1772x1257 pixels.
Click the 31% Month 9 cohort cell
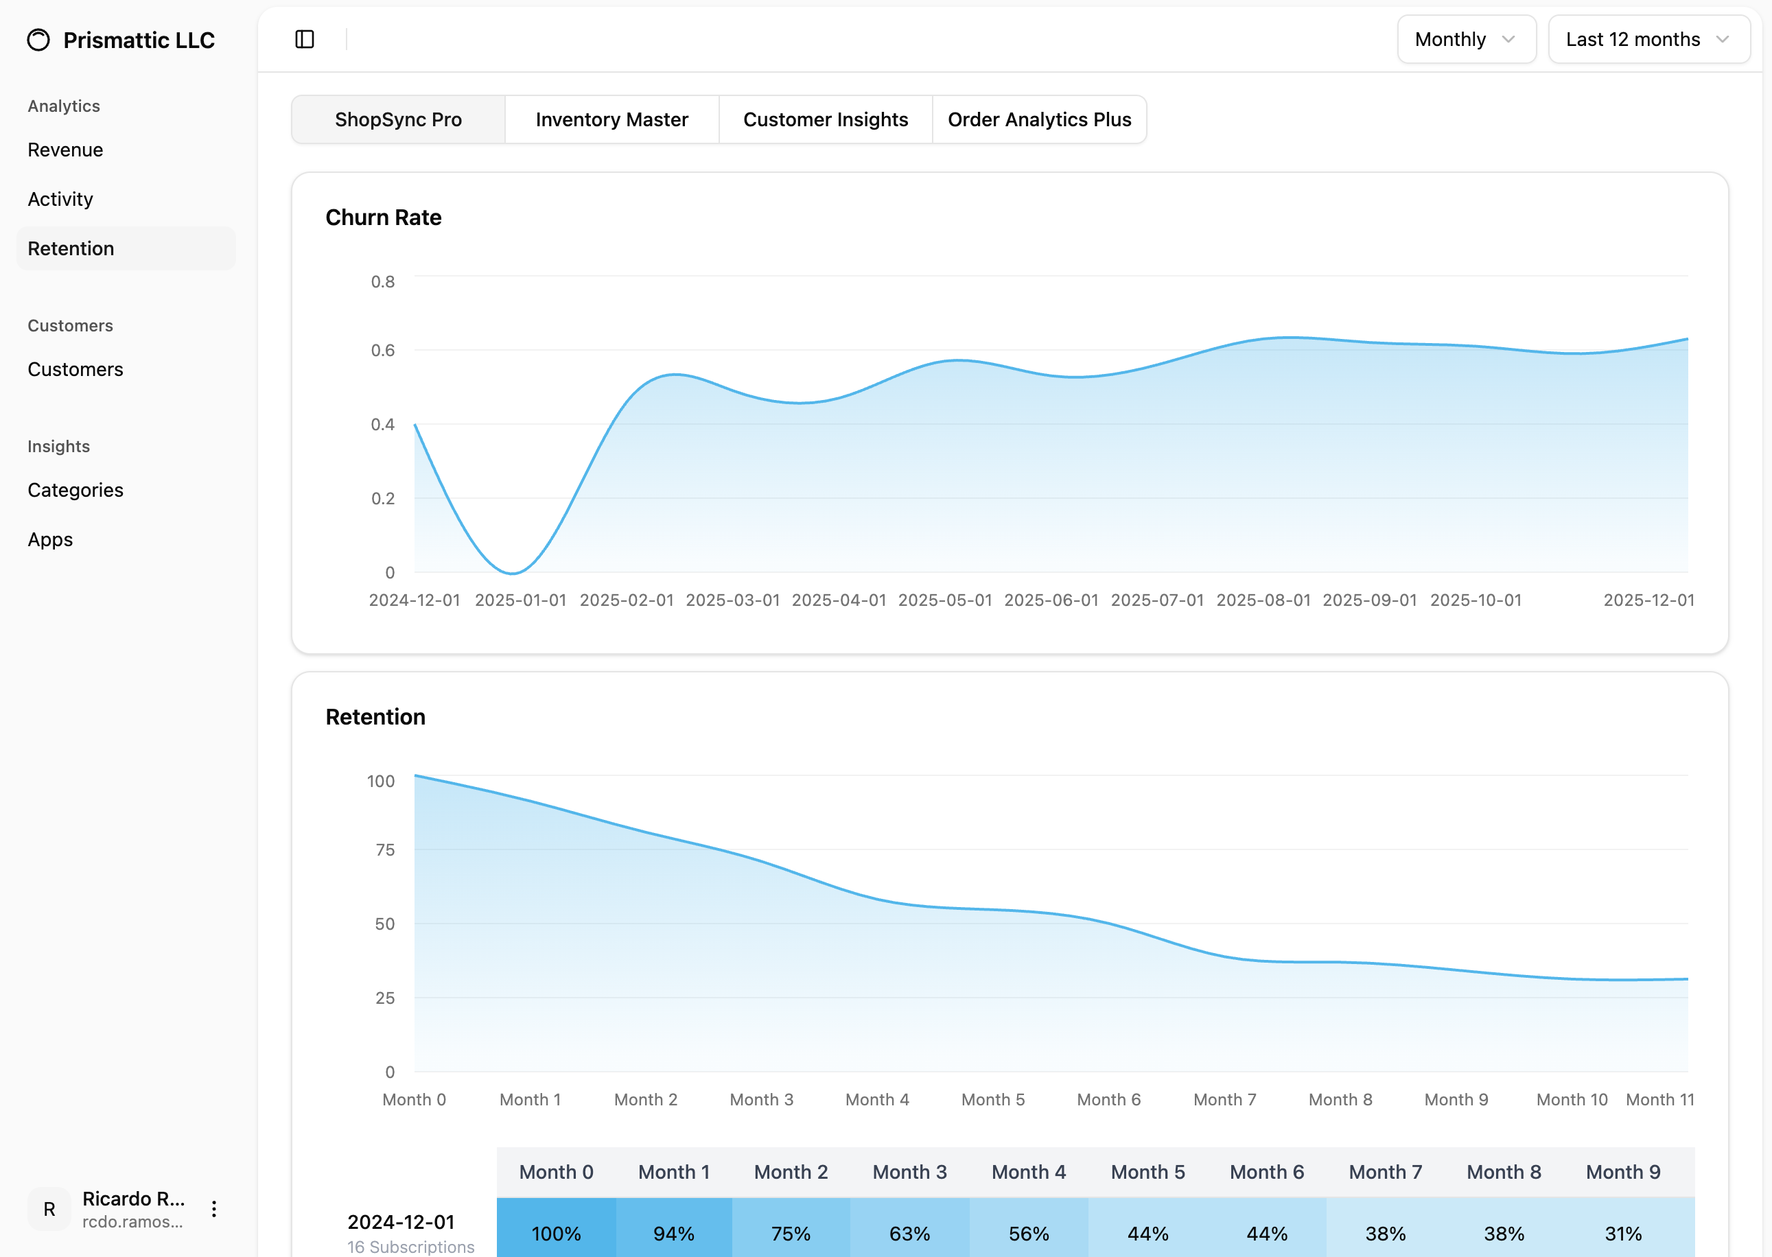click(x=1622, y=1232)
